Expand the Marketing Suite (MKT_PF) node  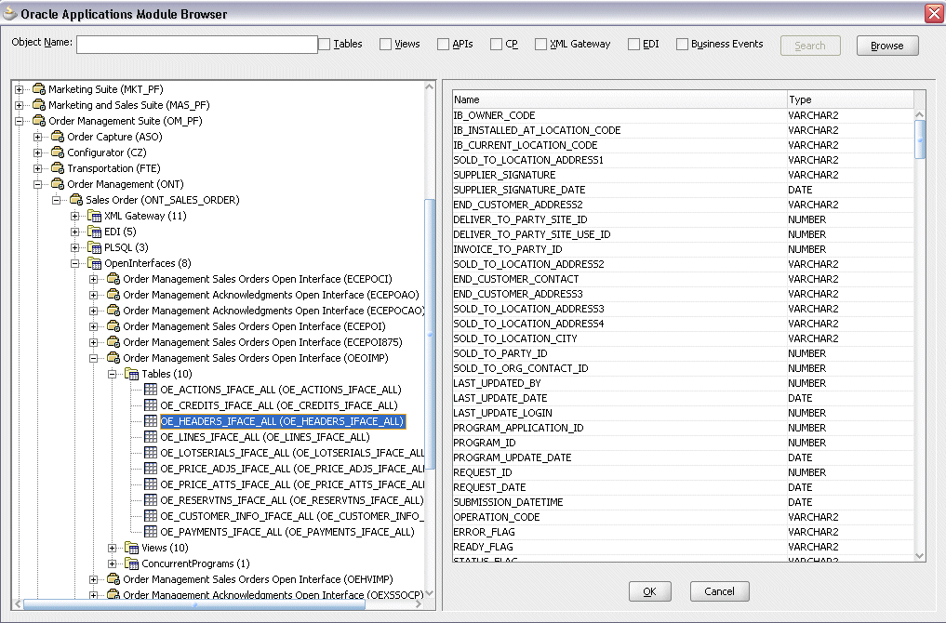pyautogui.click(x=17, y=88)
